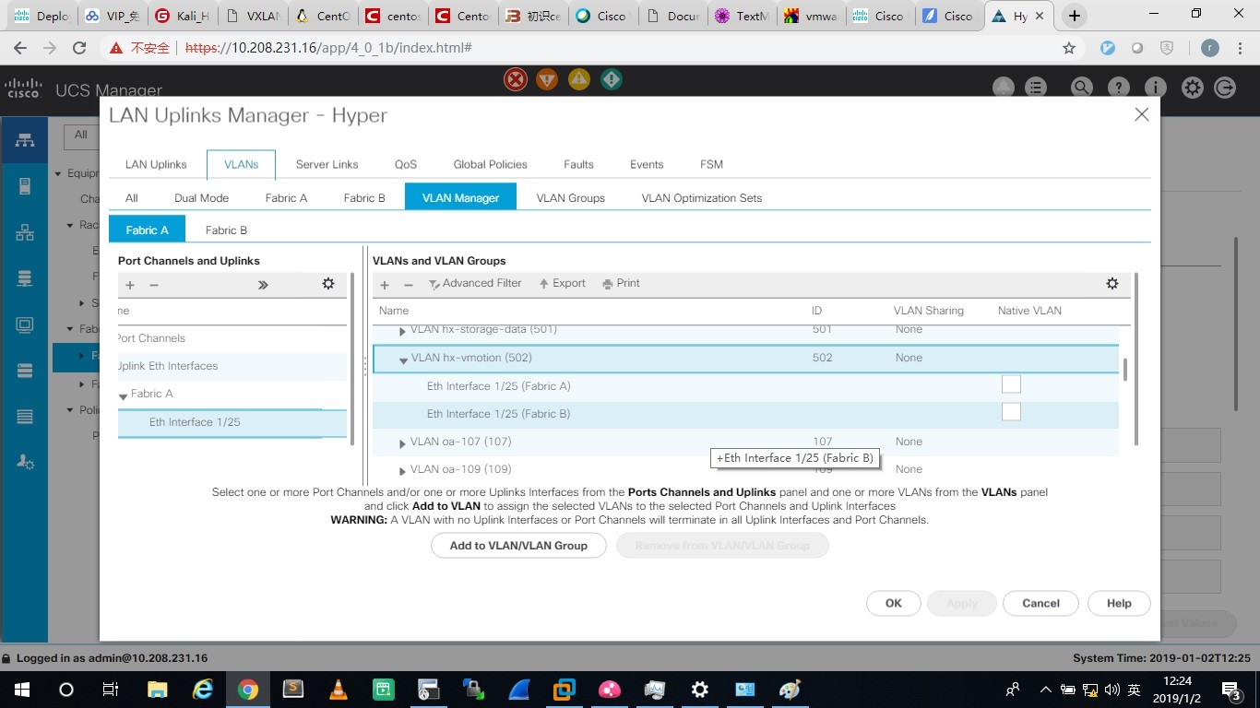The width and height of the screenshot is (1260, 708).
Task: Open gear settings in Port Channels panel
Action: 327,284
